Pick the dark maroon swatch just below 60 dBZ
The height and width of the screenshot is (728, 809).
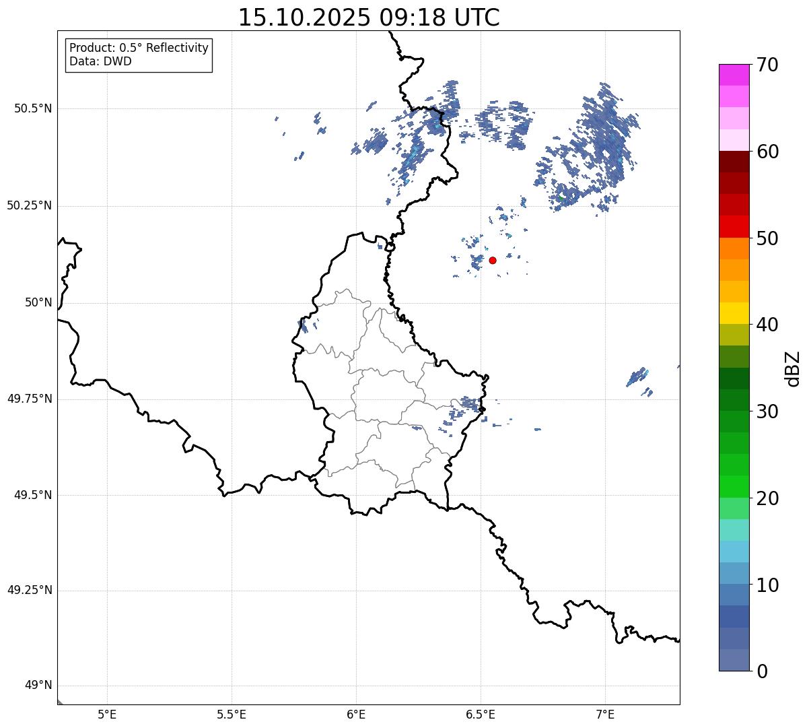coord(734,162)
